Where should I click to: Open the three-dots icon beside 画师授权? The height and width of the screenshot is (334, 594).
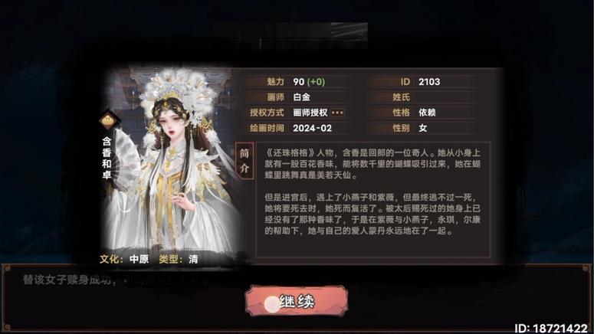click(x=337, y=113)
